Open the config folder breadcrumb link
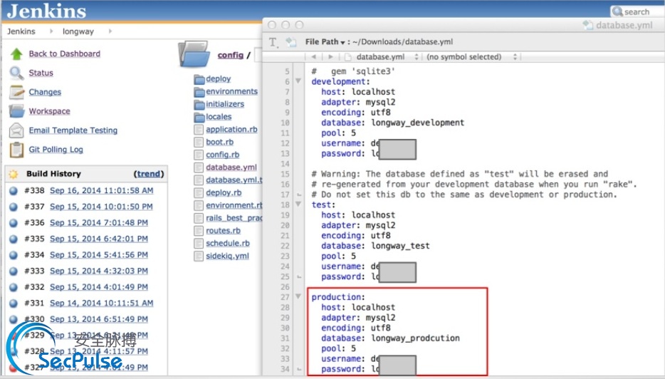This screenshot has height=379, width=665. pos(230,55)
